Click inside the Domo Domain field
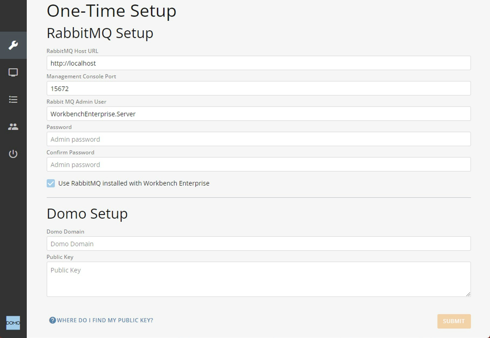Image resolution: width=490 pixels, height=338 pixels. 258,243
